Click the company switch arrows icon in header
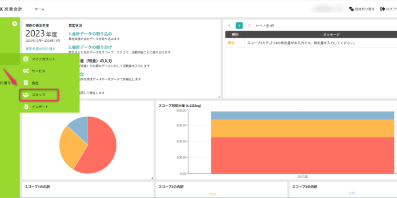Screen dimensions: 397x198 click(x=351, y=9)
